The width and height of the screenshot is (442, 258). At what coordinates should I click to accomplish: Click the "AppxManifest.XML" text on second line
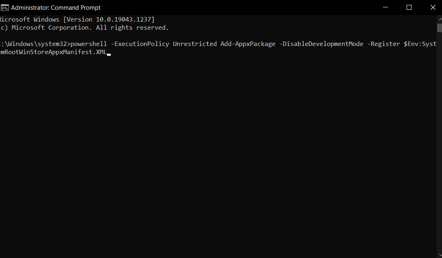coord(77,52)
